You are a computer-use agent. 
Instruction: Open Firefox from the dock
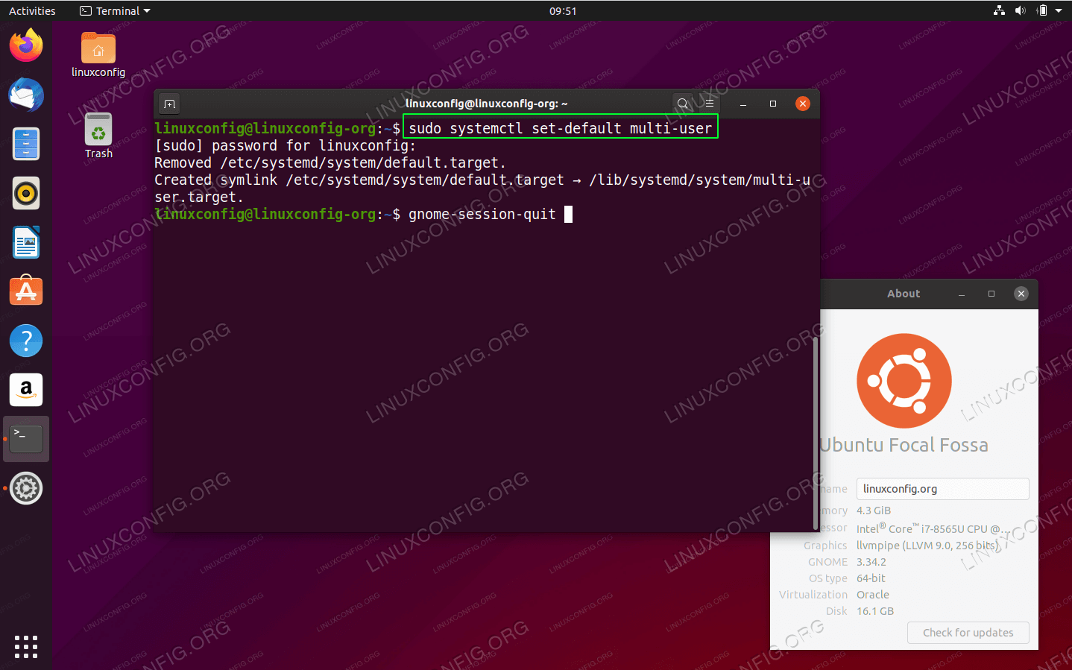25,45
